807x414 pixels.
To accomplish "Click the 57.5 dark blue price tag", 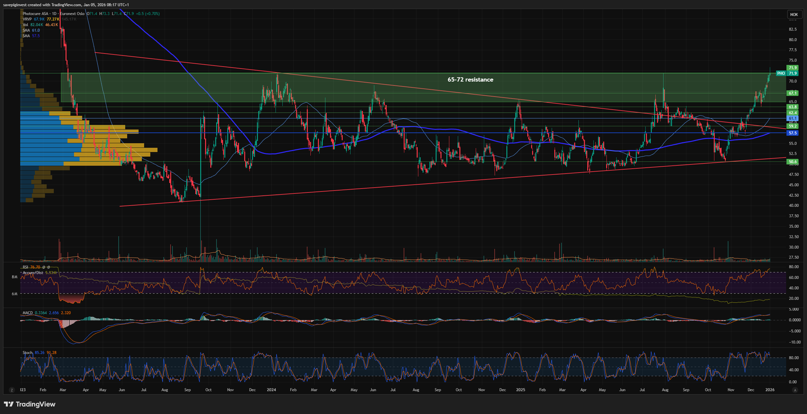I will click(793, 133).
